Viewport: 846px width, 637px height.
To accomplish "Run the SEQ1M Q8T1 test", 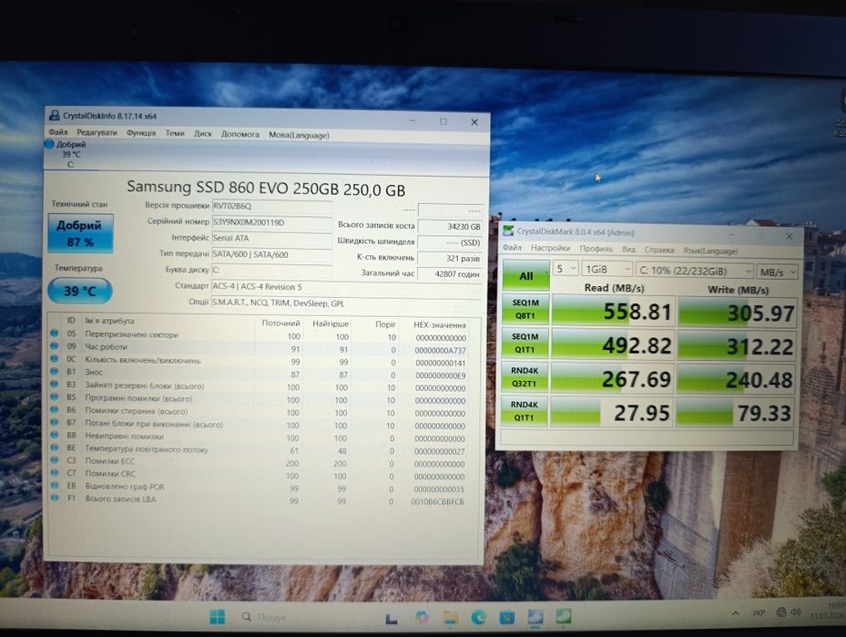I will 525,309.
